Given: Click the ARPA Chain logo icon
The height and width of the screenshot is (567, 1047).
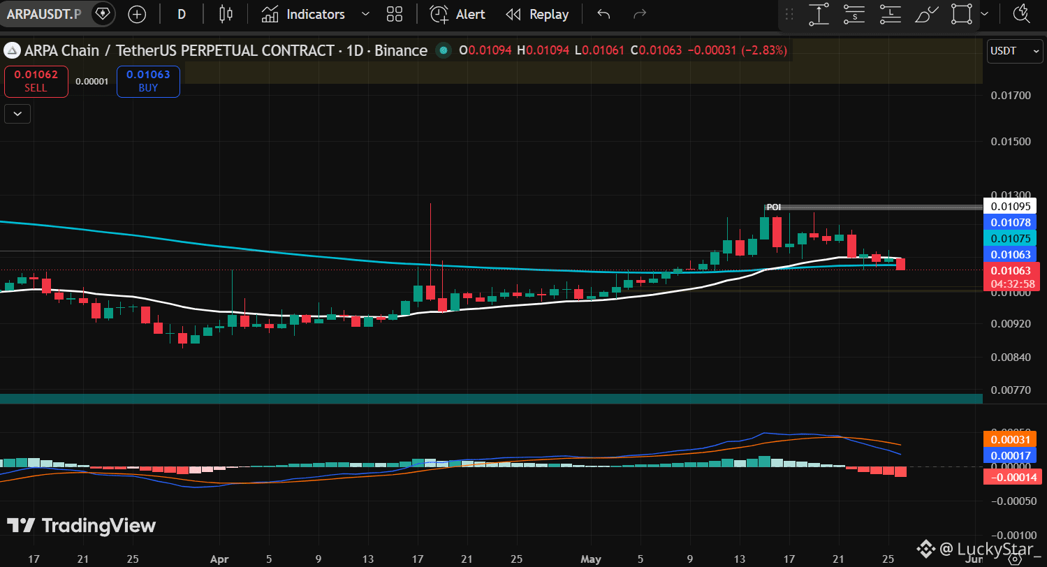Looking at the screenshot, I should point(12,50).
